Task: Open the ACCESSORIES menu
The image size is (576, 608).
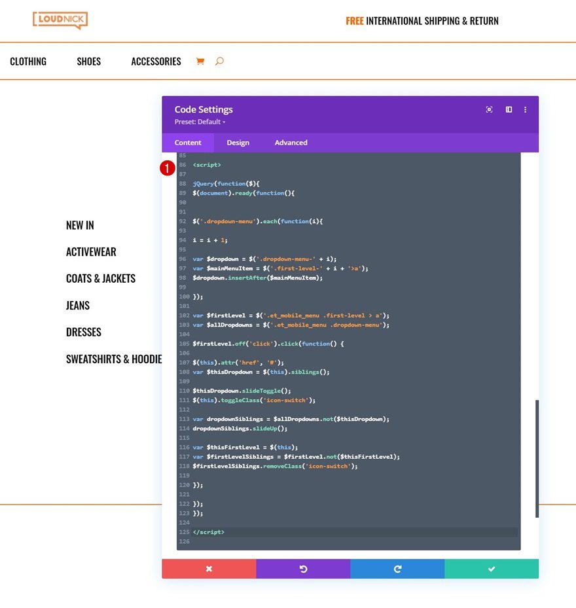Action: pos(156,61)
